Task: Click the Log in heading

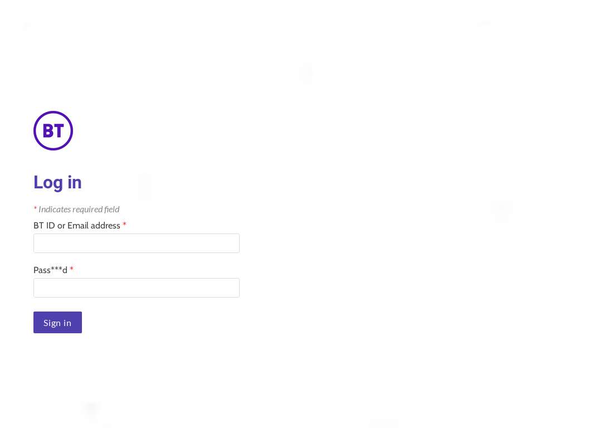Action: (x=57, y=182)
